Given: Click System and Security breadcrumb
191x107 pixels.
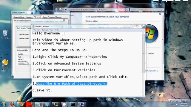Looking at the screenshot, I should pyautogui.click(x=90, y=10).
